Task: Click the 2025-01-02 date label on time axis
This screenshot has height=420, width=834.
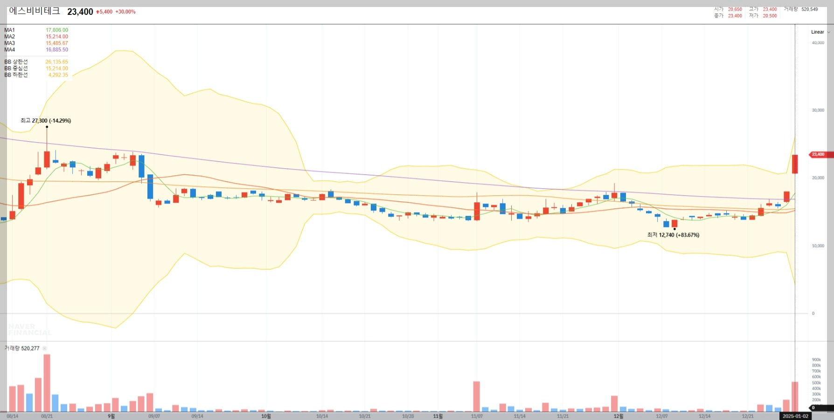Action: 795,416
